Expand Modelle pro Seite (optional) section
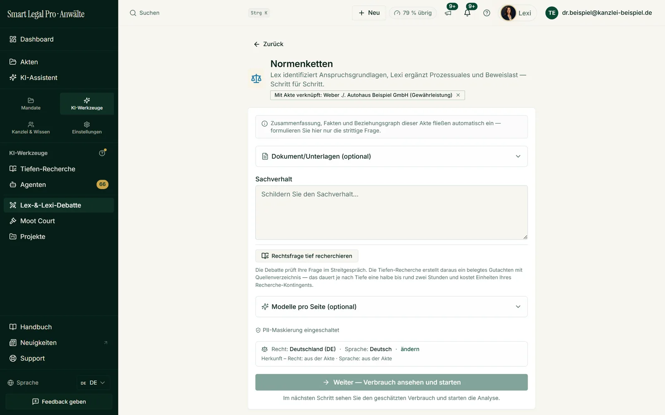 [392, 307]
